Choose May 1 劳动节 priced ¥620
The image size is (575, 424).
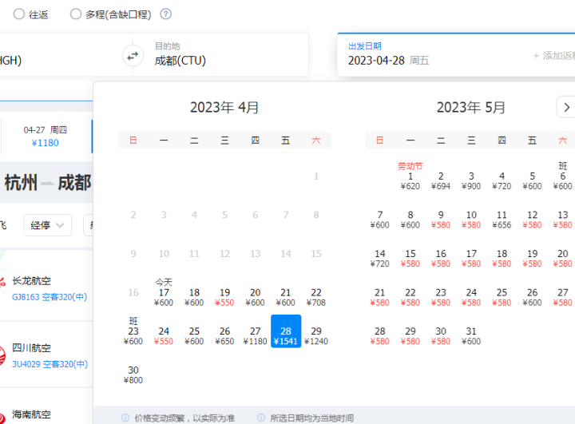pyautogui.click(x=410, y=180)
